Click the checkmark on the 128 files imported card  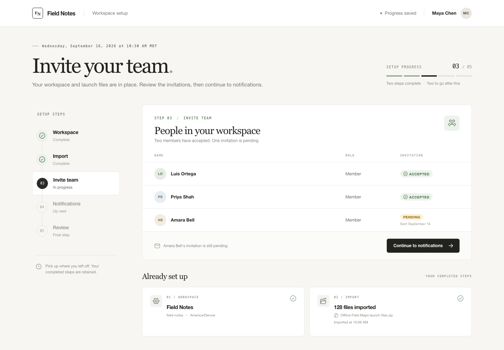coord(461,298)
